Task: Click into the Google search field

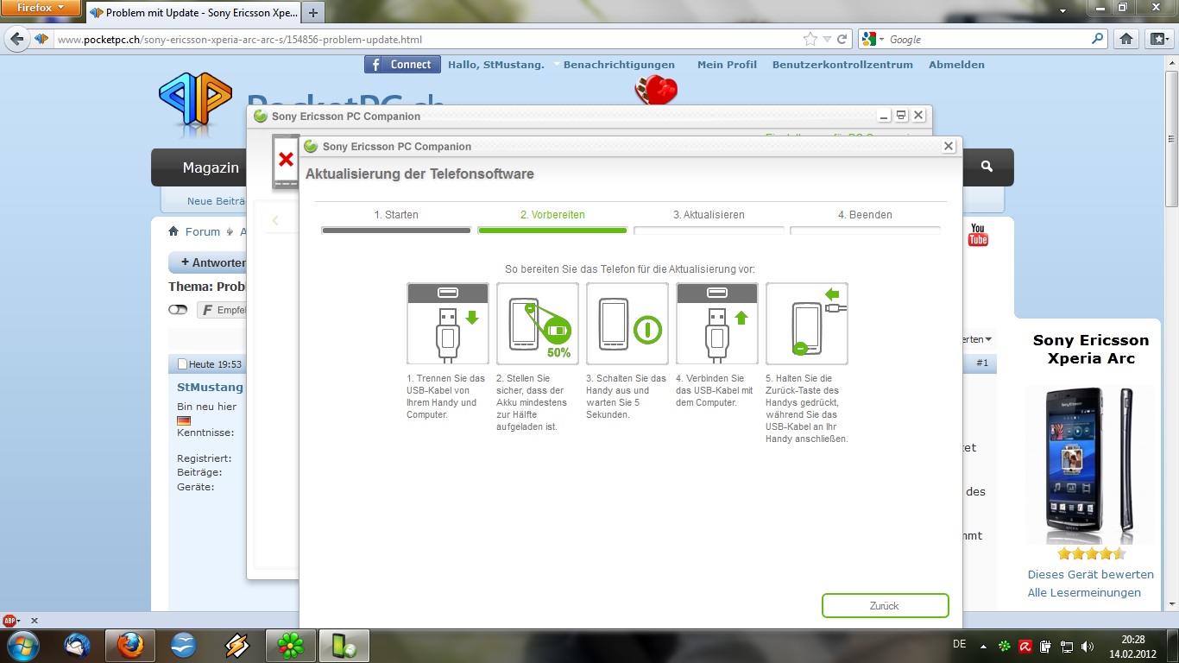Action: click(x=988, y=39)
